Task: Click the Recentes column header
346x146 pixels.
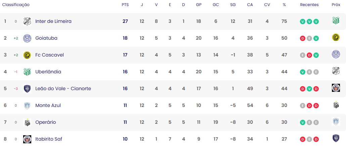Action: [x=309, y=5]
